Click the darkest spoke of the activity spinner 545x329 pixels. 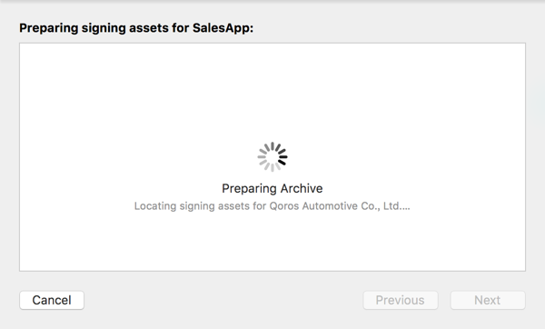pos(282,162)
